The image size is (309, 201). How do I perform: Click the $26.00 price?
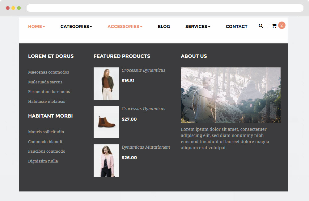(129, 158)
